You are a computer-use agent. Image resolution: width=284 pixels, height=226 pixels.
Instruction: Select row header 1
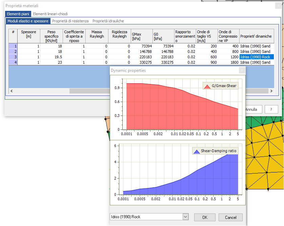click(x=13, y=46)
